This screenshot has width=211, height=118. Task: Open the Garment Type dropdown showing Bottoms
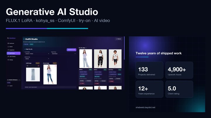pyautogui.click(x=37, y=59)
